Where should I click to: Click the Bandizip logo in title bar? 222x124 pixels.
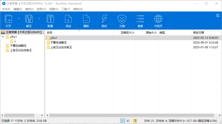pyautogui.click(x=4, y=3)
